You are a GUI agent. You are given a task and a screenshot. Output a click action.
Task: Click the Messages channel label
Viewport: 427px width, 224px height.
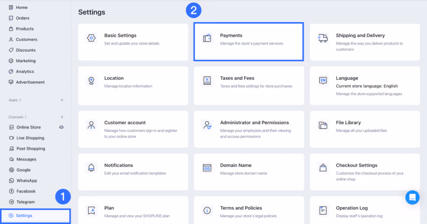point(26,159)
